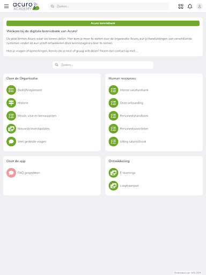Click the Acuro Academy logo

[x=26, y=6]
